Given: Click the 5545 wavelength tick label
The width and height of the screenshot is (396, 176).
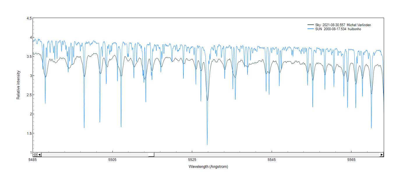Looking at the screenshot, I should point(272,160).
